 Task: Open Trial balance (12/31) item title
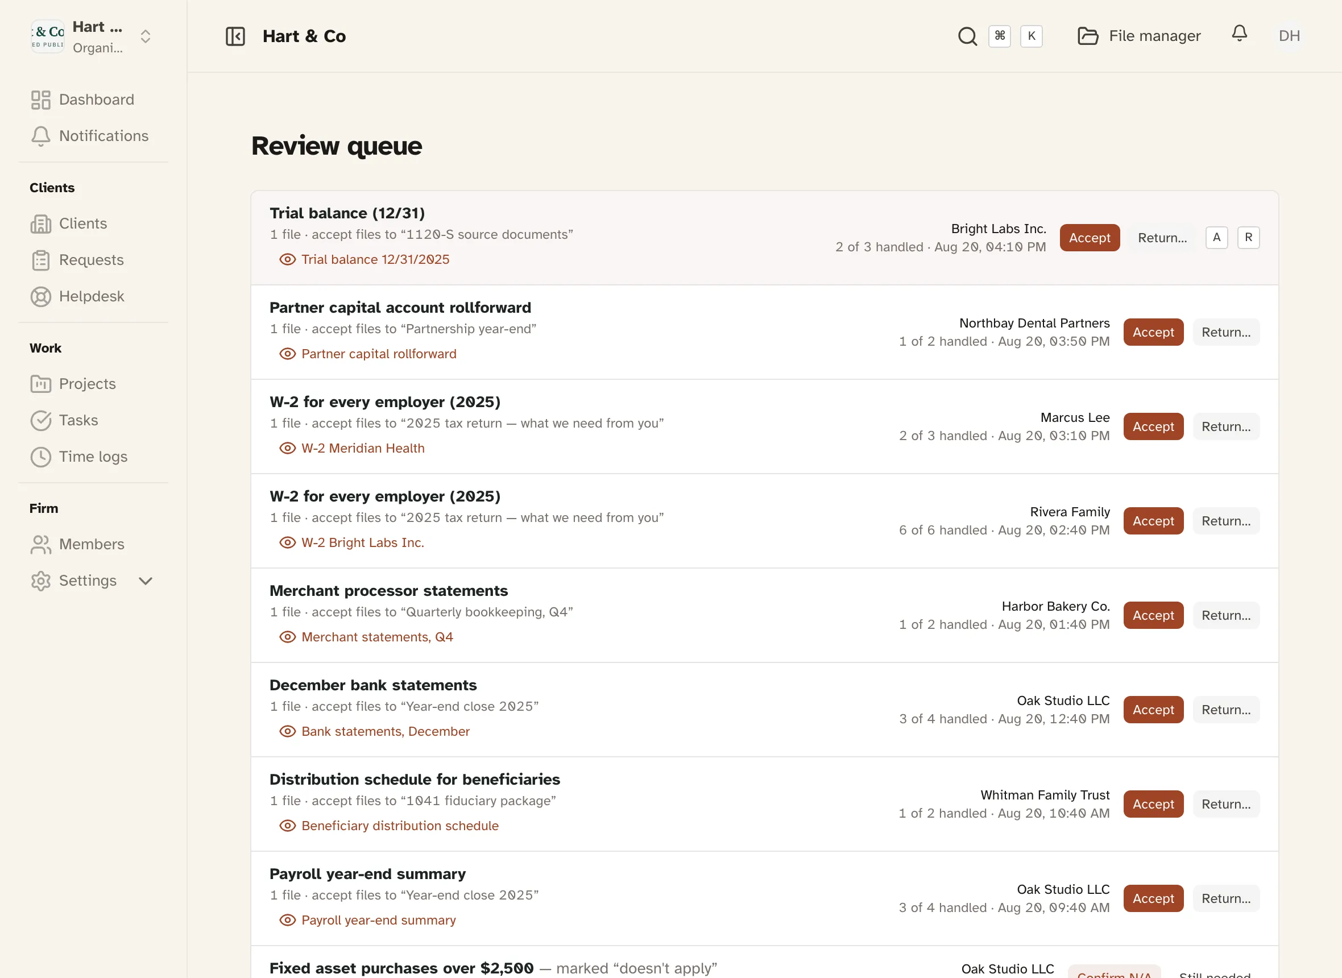(347, 213)
